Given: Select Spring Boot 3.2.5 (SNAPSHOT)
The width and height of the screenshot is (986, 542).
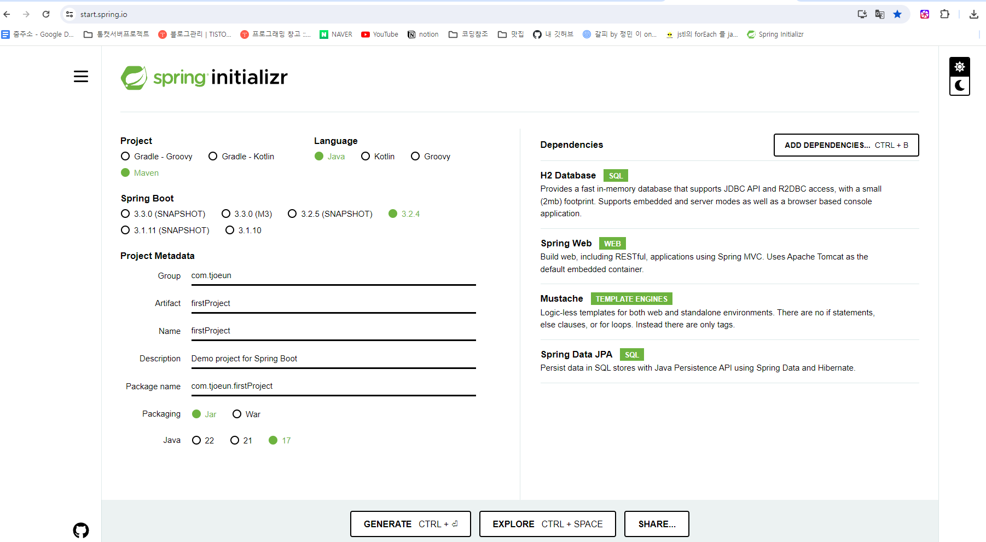Looking at the screenshot, I should [330, 214].
